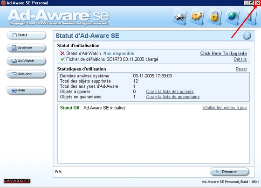The image size is (261, 188).
Task: Click Total des objets supprimés label
Action: coord(85,81)
